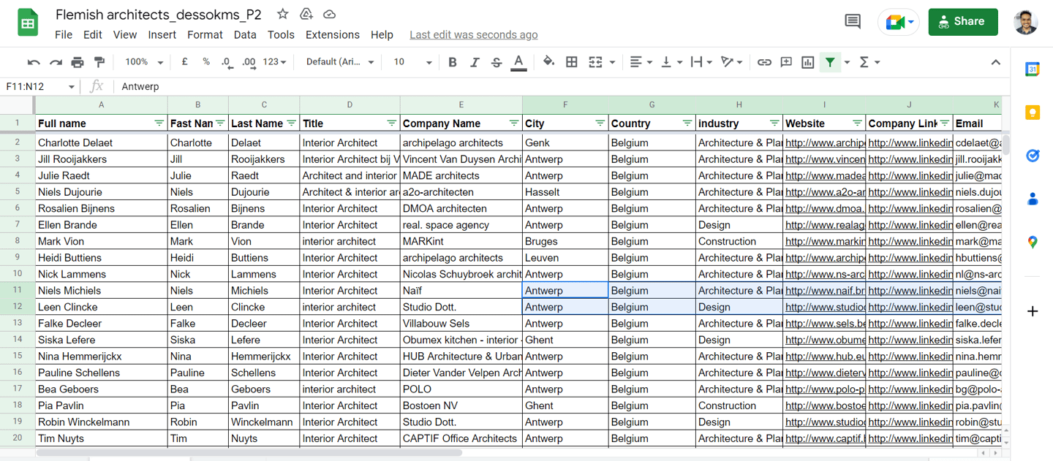Open filter on Full name column
The height and width of the screenshot is (461, 1053).
coord(159,123)
